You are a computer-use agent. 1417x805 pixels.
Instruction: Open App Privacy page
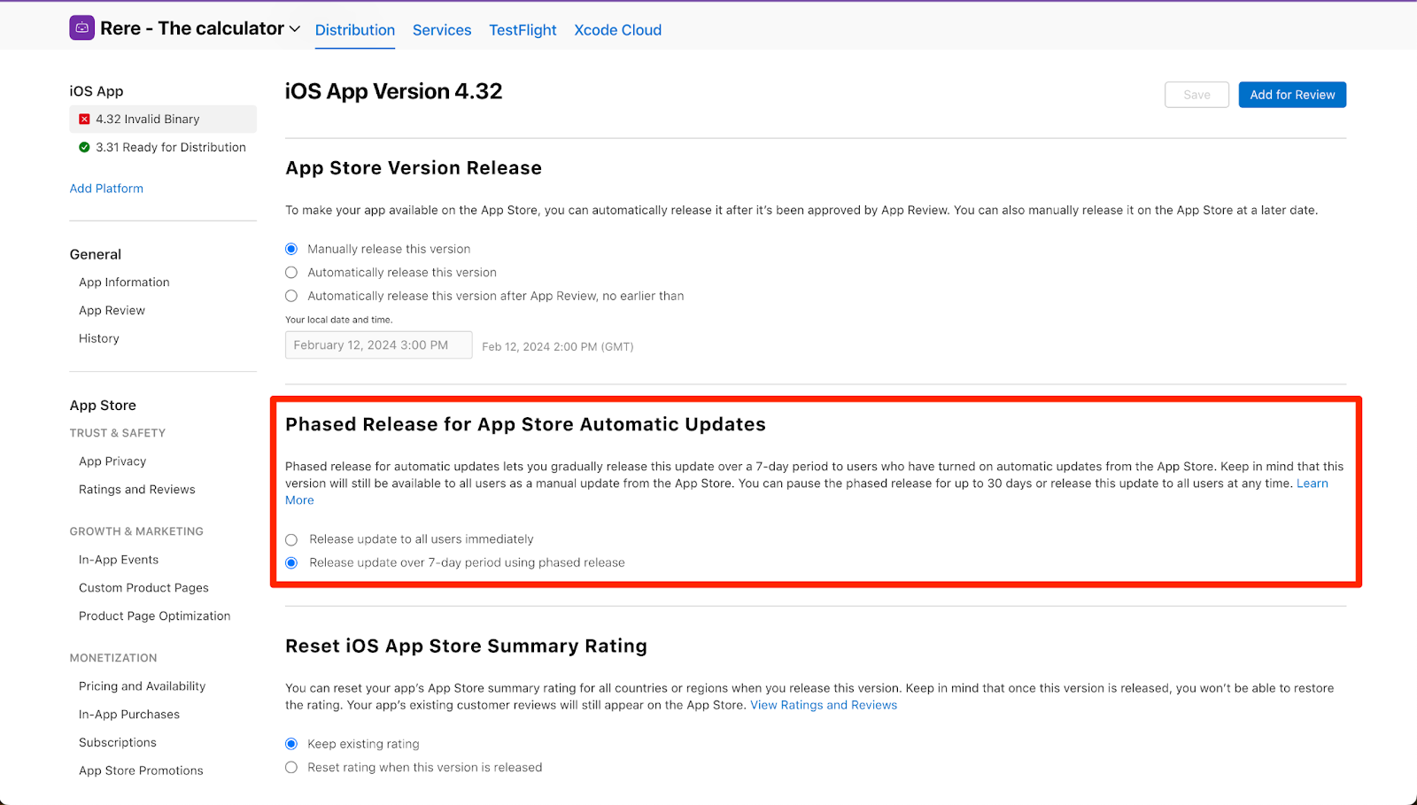click(112, 461)
